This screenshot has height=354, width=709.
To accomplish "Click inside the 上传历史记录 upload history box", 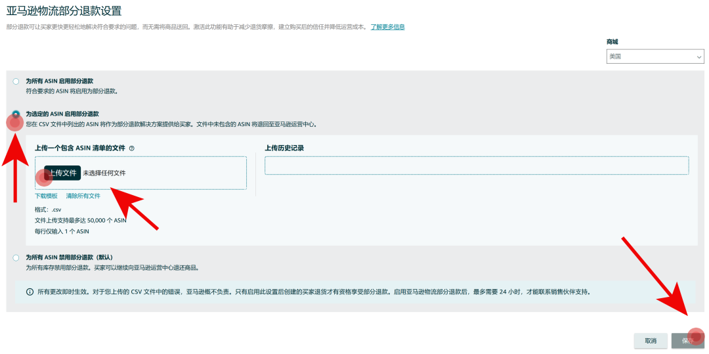I will coord(476,166).
